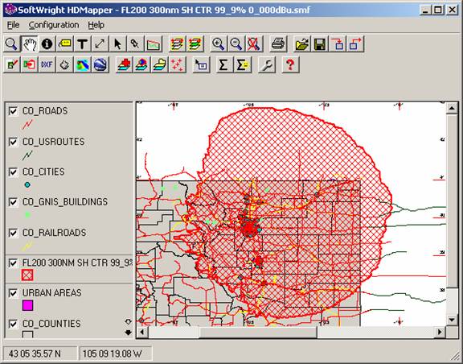
Task: Click the horizontal scrollbar thumb
Action: click(x=258, y=332)
